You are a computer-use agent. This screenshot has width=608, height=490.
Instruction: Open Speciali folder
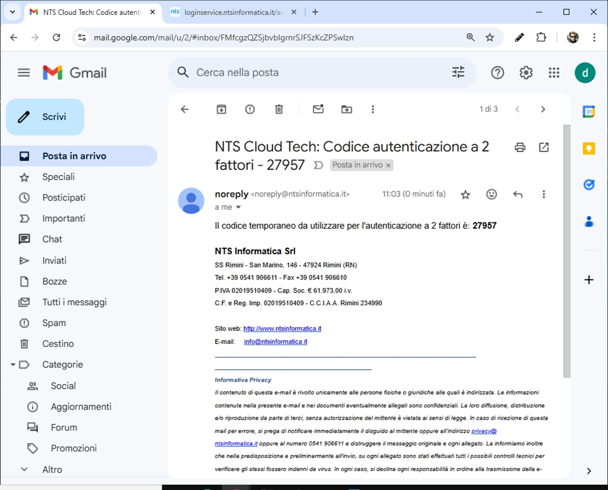[x=79, y=177]
